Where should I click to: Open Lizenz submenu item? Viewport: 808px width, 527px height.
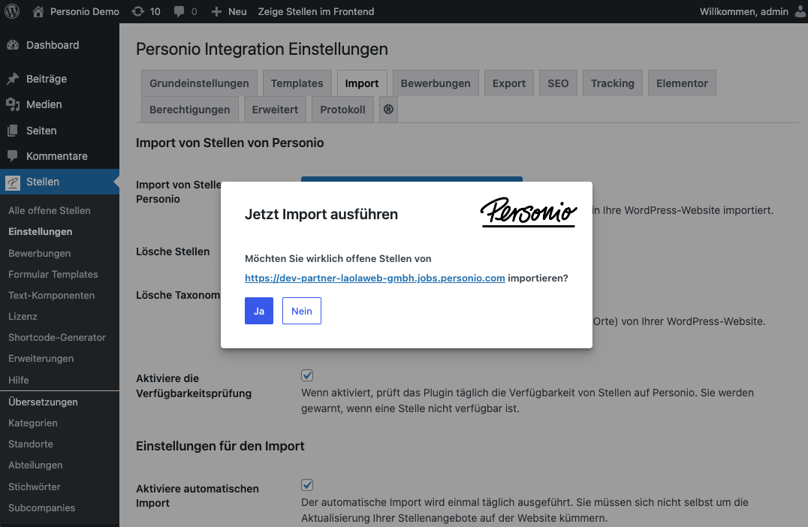23,317
